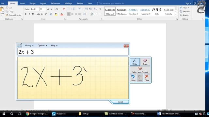The height and width of the screenshot is (117, 209).
Task: Click Multilevel List icon
Action: pyautogui.click(x=80, y=9)
